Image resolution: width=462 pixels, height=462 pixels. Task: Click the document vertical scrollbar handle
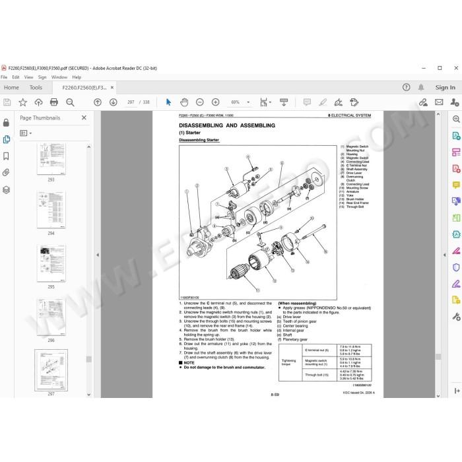(x=438, y=356)
